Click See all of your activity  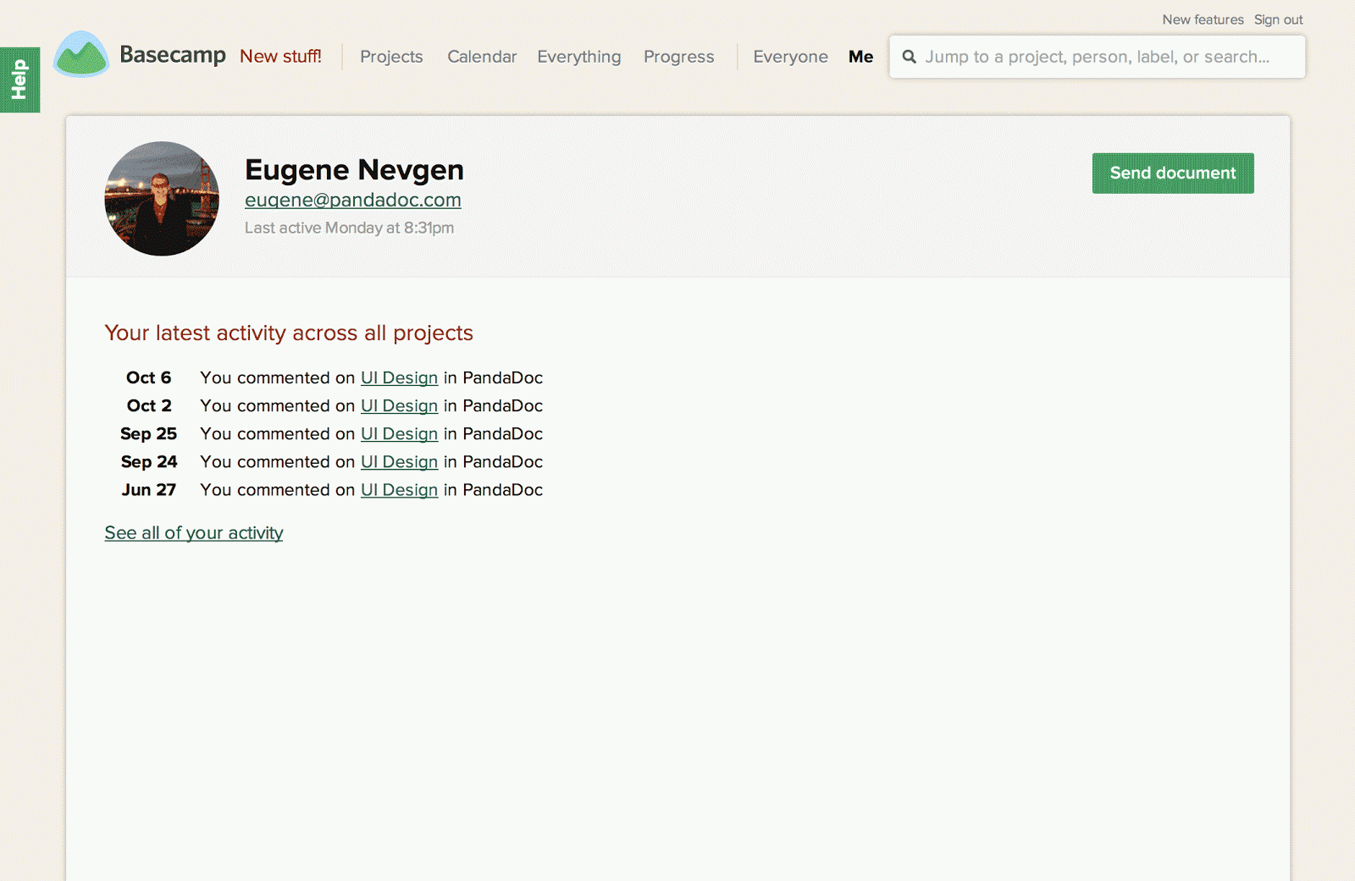coord(194,533)
